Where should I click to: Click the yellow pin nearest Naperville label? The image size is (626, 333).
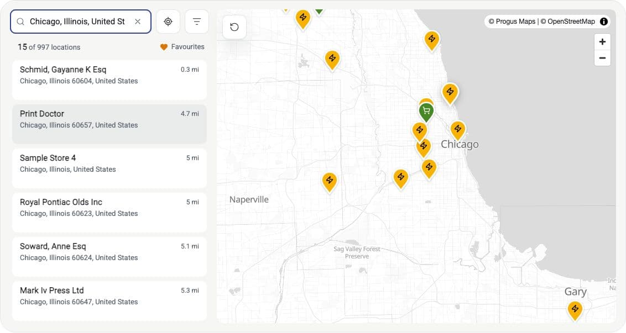coord(330,182)
